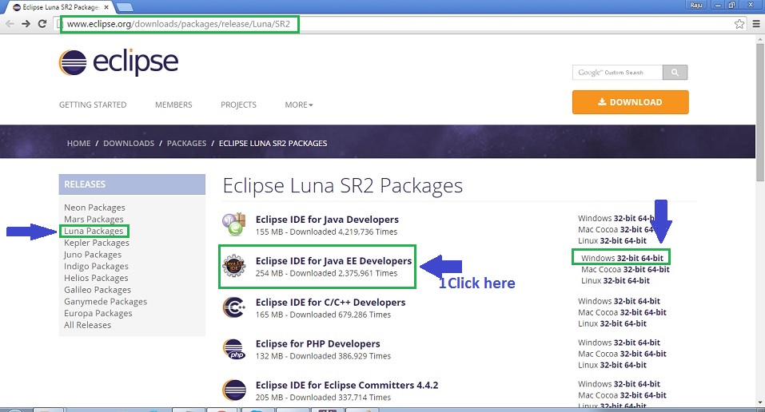The image size is (765, 412).
Task: Open Kepler Packages release
Action: point(97,242)
